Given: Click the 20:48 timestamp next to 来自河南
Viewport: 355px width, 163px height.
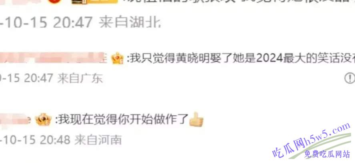Looking at the screenshot, I should point(55,140).
